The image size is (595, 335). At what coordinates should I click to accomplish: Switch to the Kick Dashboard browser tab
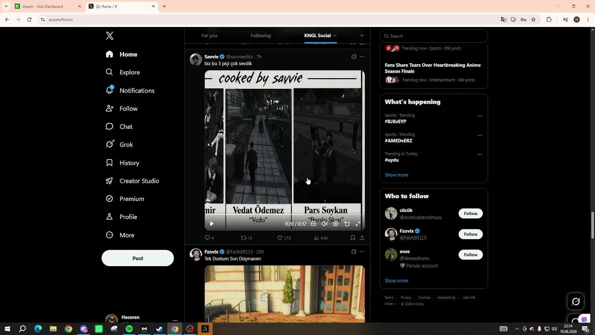pos(48,7)
